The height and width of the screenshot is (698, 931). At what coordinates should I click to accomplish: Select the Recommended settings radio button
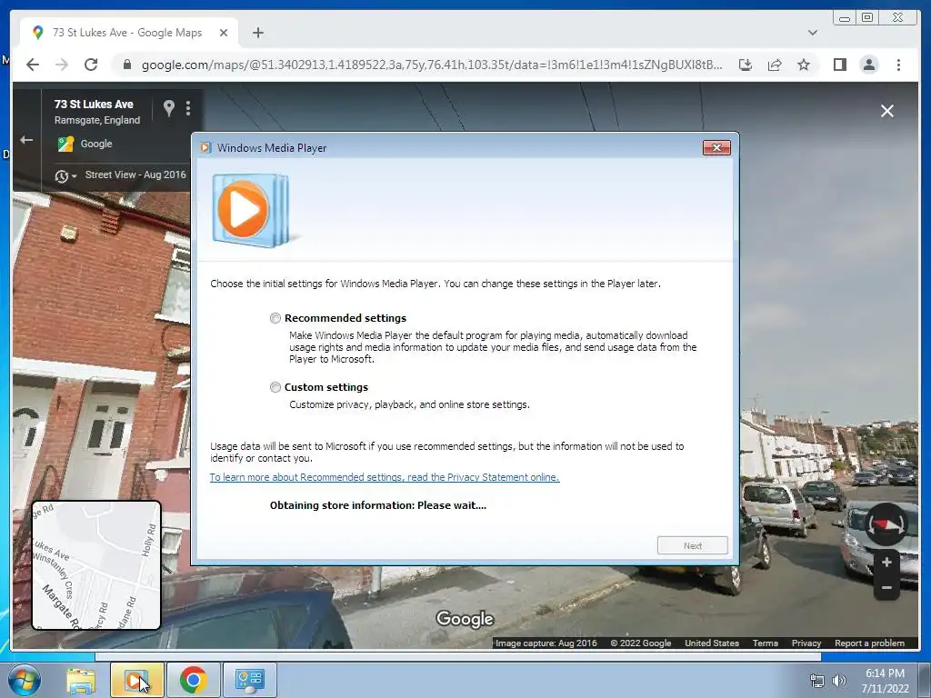(x=275, y=318)
